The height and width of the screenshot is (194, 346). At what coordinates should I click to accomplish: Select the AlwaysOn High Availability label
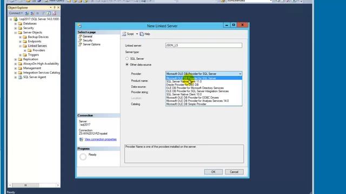click(41, 64)
